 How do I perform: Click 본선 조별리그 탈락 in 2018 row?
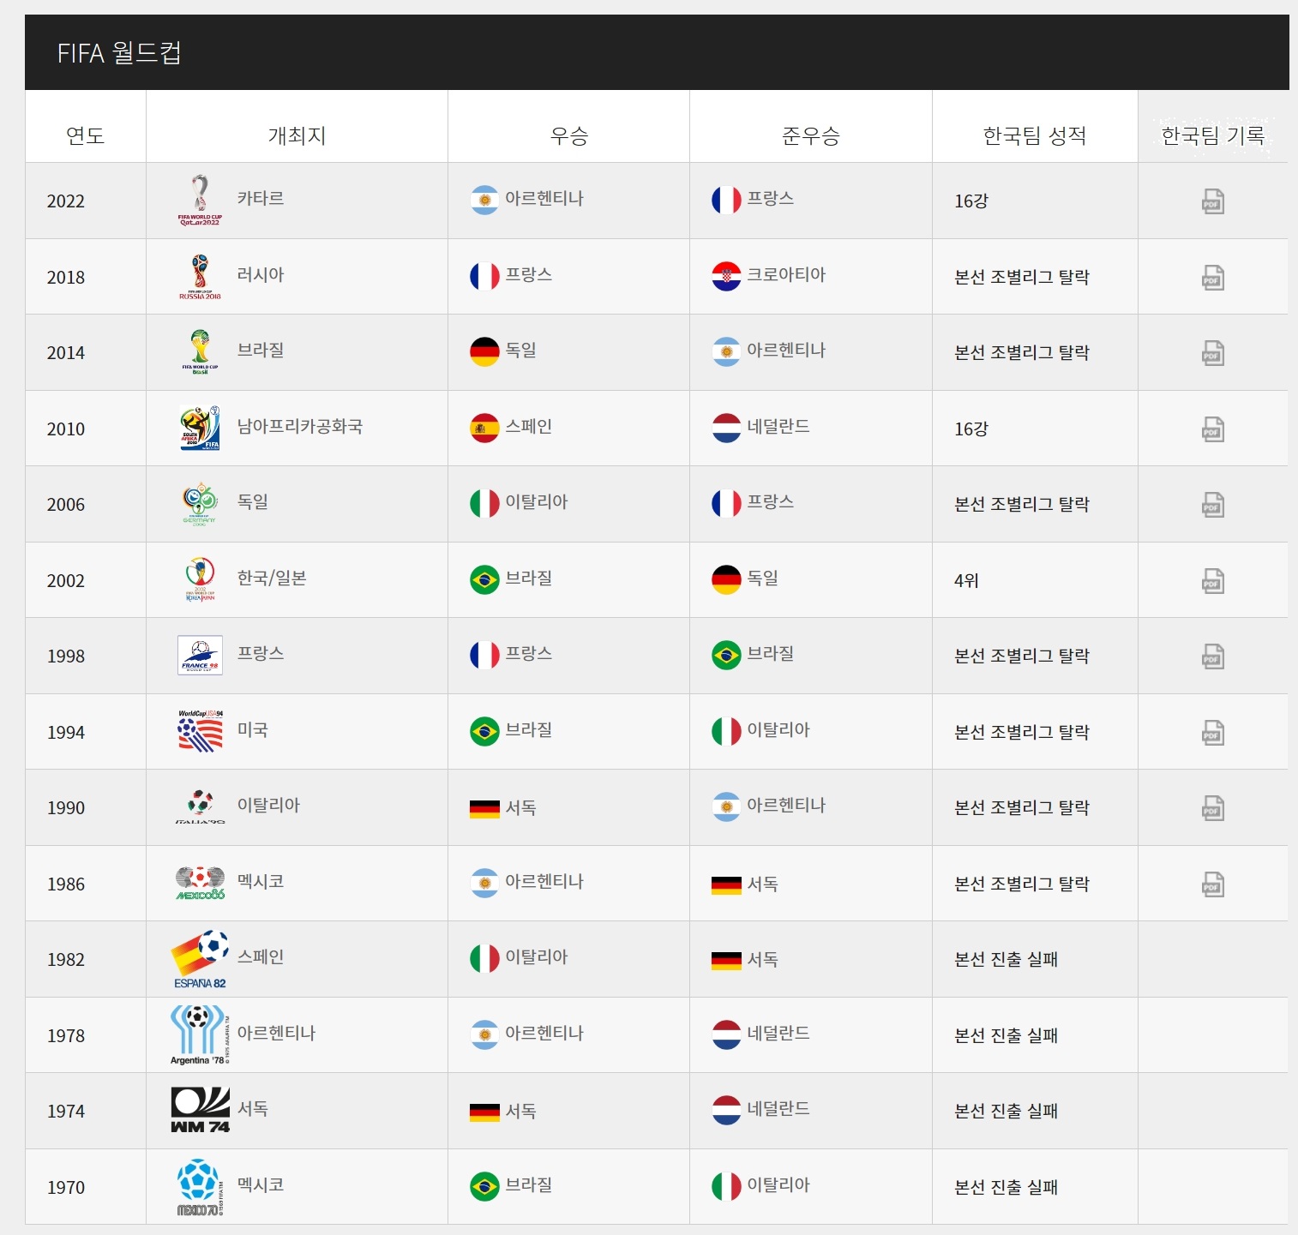[x=1022, y=278]
